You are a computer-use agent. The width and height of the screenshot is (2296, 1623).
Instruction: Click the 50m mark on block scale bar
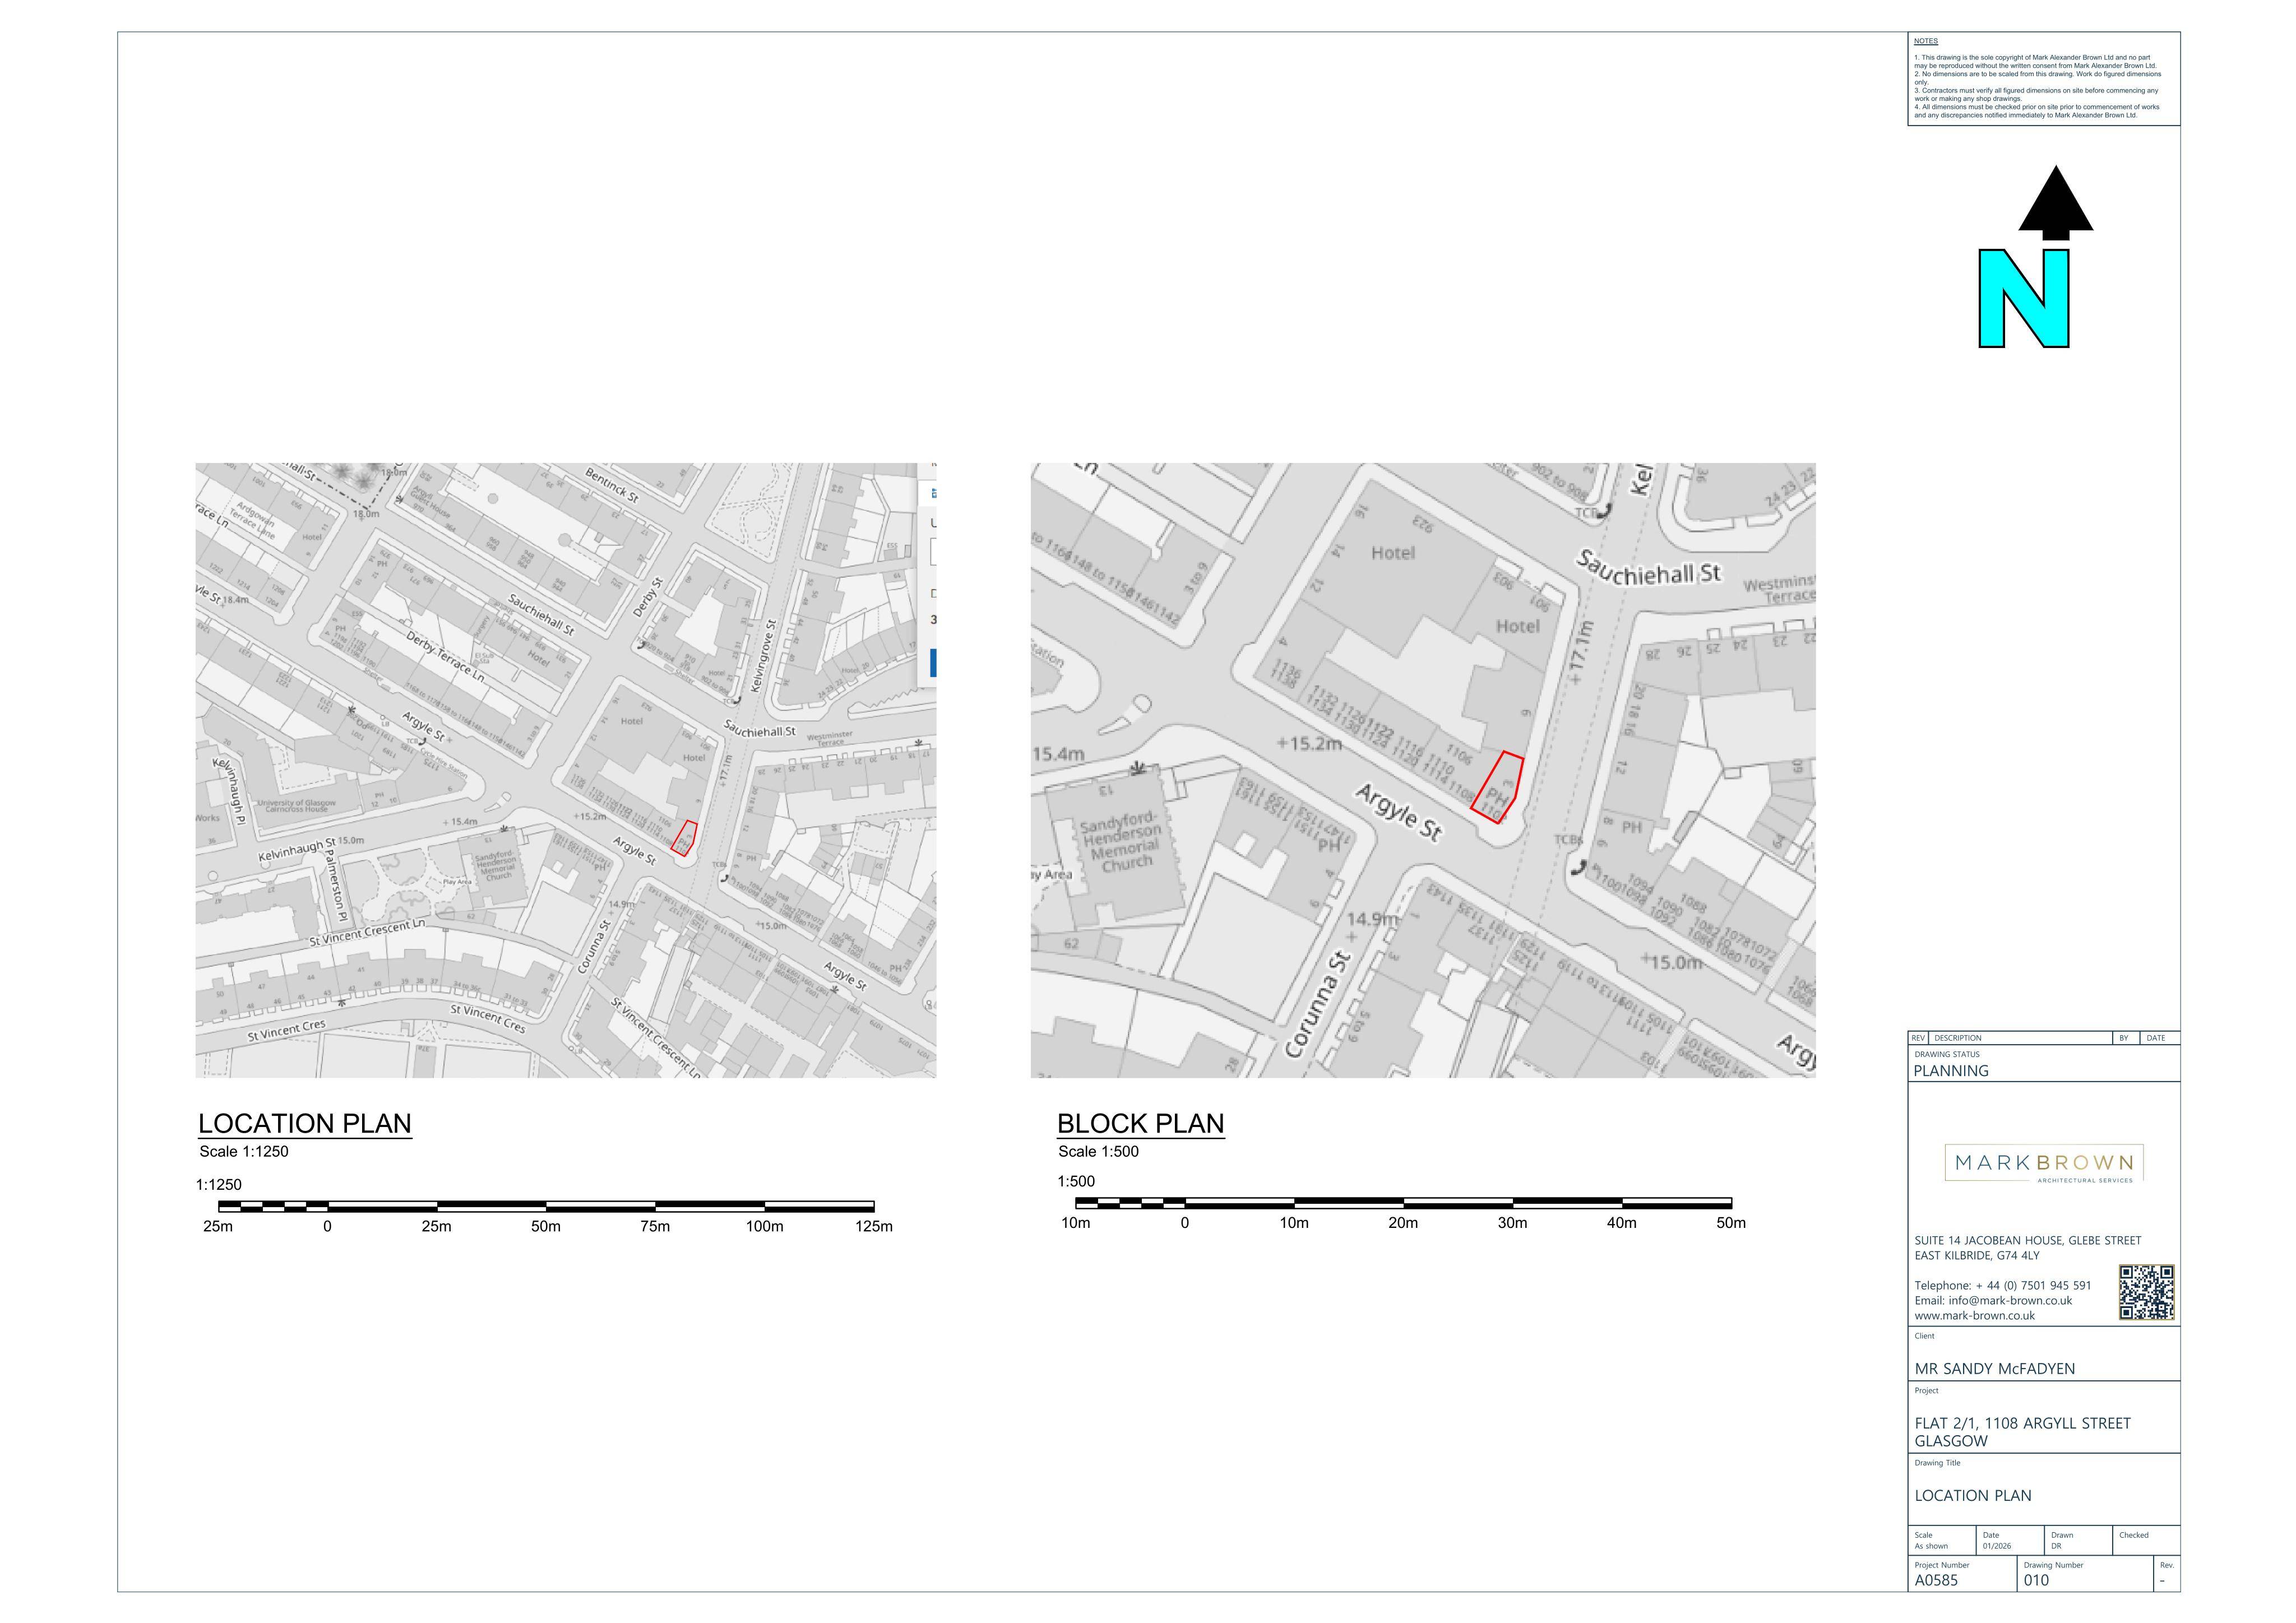1731,1222
